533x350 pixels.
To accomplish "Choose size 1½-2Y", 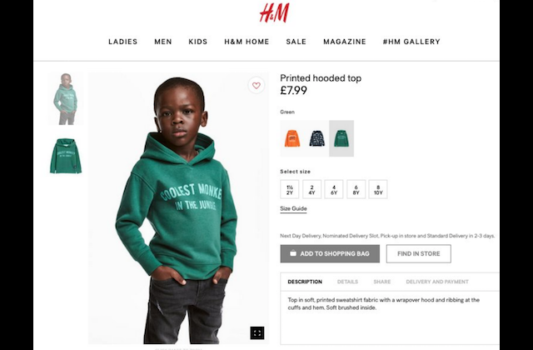I will coord(290,189).
